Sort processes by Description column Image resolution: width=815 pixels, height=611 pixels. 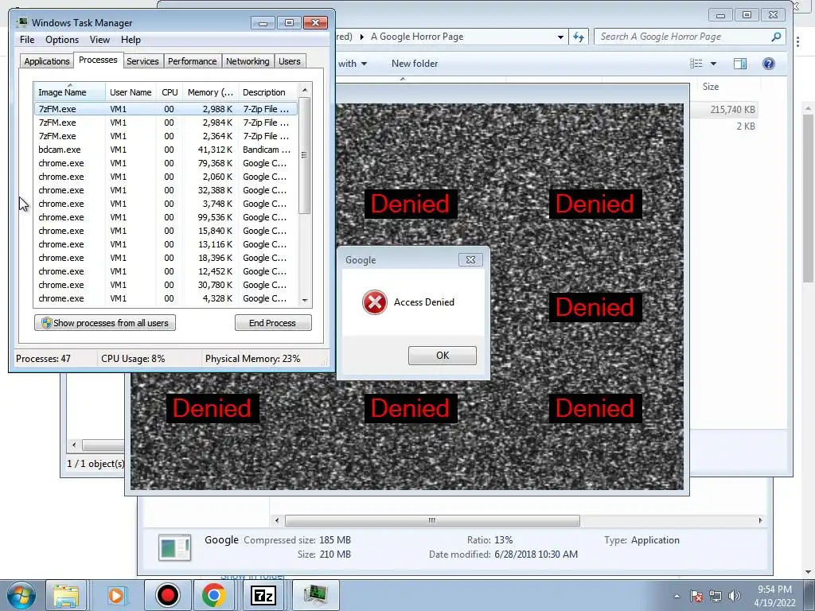267,92
